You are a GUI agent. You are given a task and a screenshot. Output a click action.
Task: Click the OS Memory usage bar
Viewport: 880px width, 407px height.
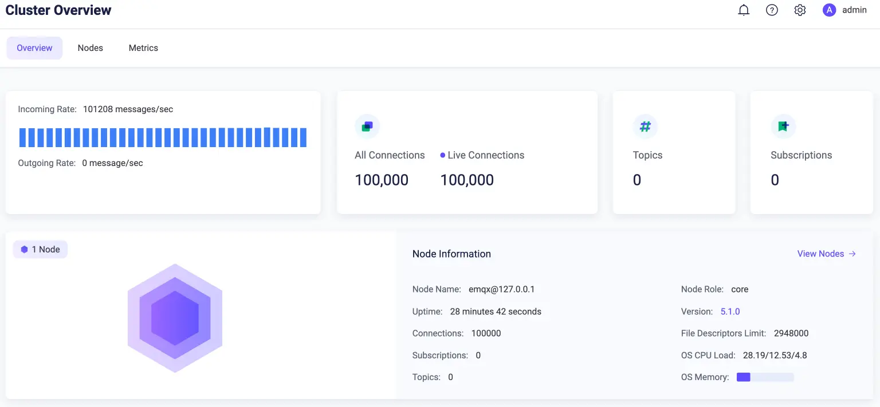765,377
